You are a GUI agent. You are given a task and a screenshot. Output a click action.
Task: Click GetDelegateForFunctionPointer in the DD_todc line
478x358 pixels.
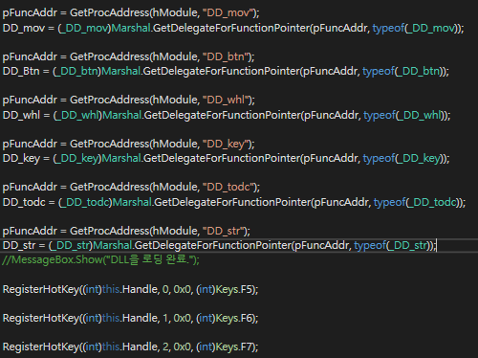click(232, 202)
